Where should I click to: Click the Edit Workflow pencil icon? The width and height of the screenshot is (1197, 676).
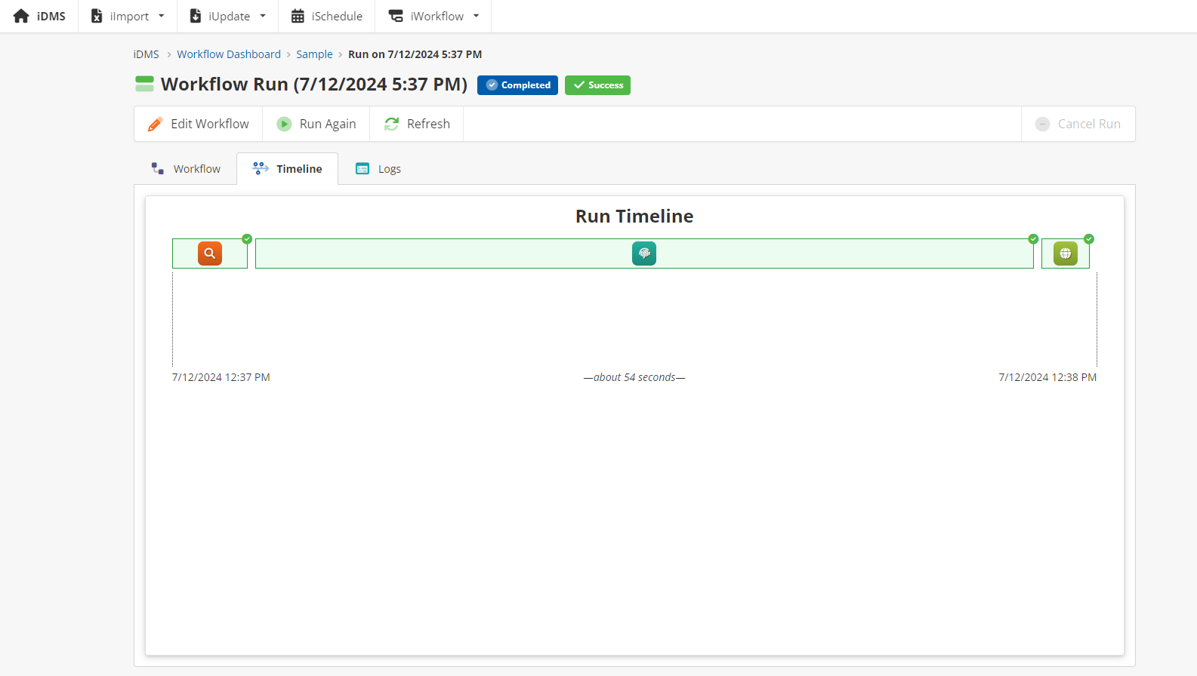click(156, 124)
